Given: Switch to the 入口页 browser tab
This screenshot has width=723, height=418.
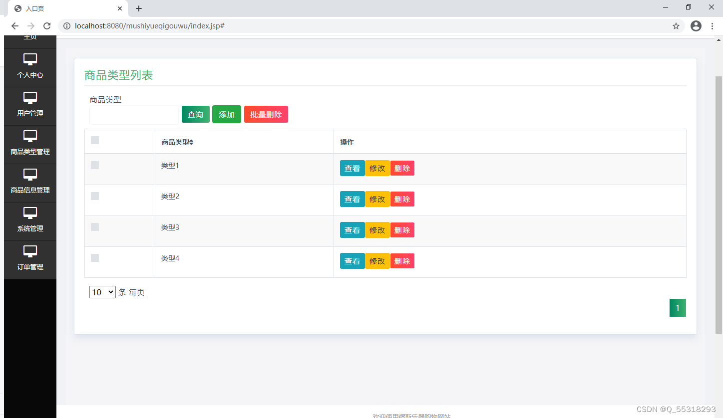Looking at the screenshot, I should coord(67,8).
